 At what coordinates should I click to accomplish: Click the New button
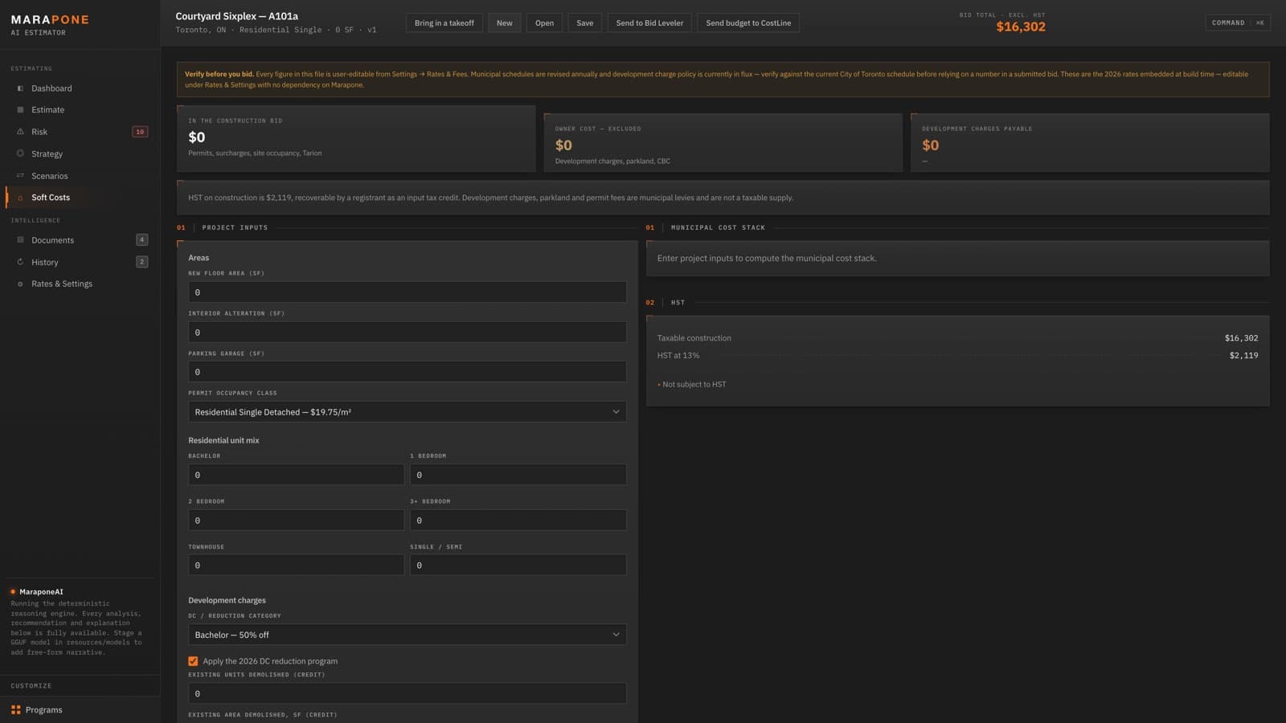[x=504, y=23]
